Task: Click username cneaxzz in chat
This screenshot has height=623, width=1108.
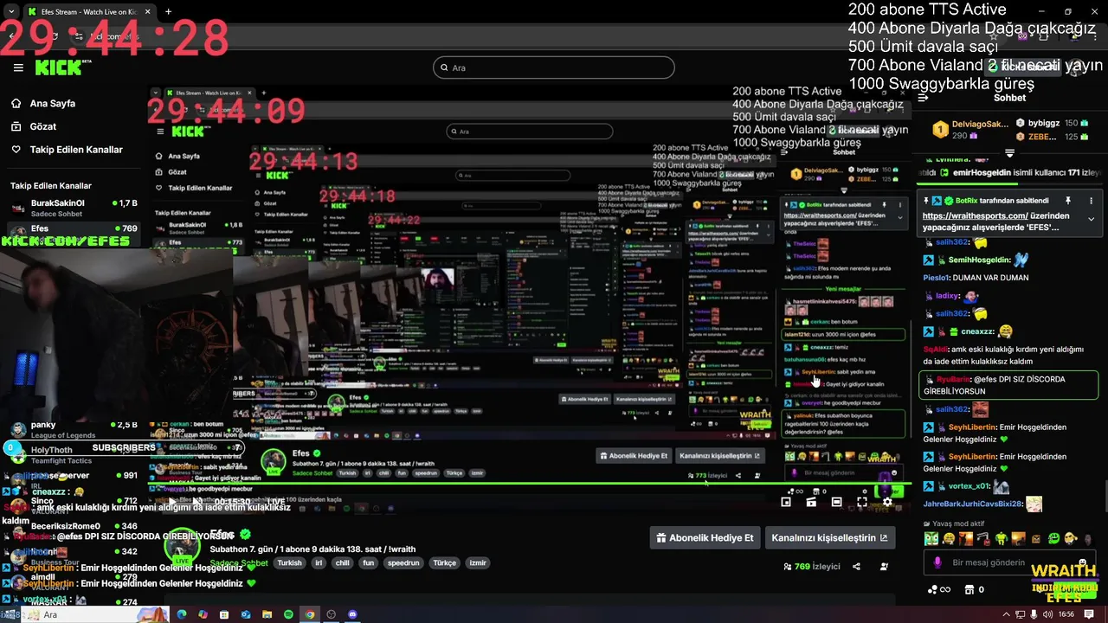Action: (x=977, y=331)
